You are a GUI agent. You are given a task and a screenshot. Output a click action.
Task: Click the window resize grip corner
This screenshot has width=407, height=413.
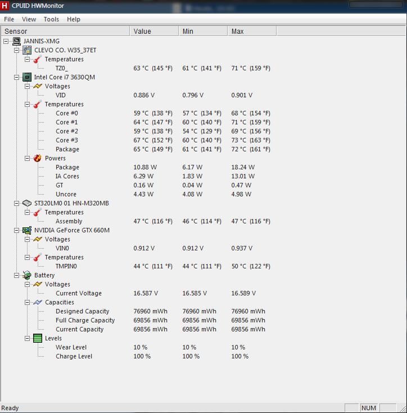[x=403, y=408]
